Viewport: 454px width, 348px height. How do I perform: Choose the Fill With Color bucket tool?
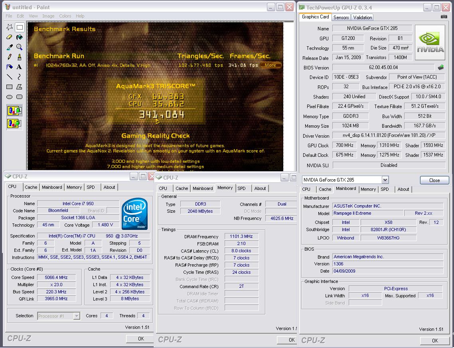coord(20,37)
